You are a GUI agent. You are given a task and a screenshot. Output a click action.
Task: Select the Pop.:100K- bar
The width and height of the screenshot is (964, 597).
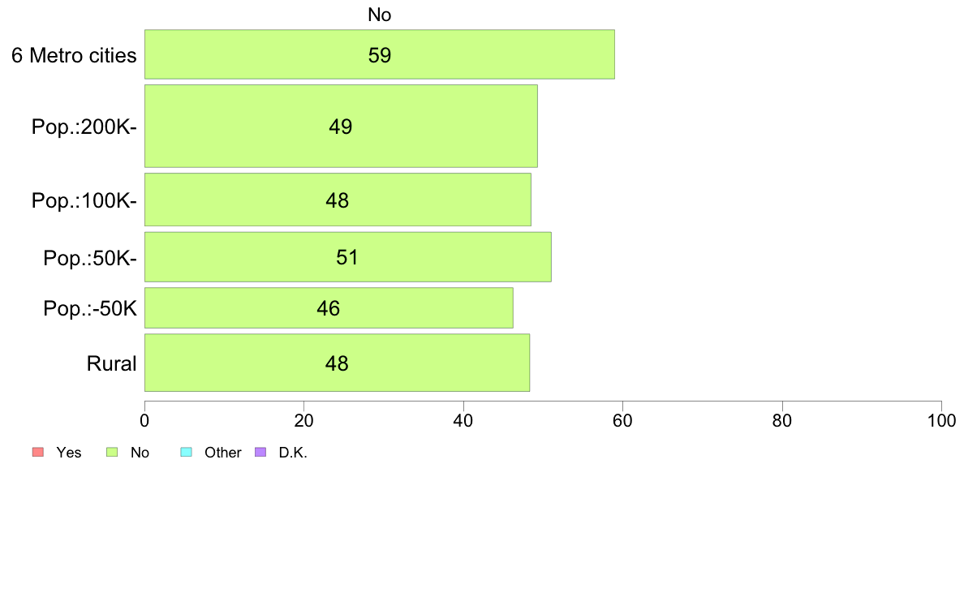click(338, 200)
